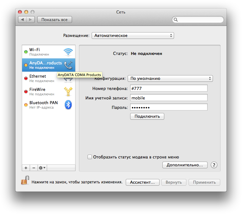Image resolution: width=242 pixels, height=214 pixels.
Task: Click the orange AnyDATA status dot
Action: [26, 65]
